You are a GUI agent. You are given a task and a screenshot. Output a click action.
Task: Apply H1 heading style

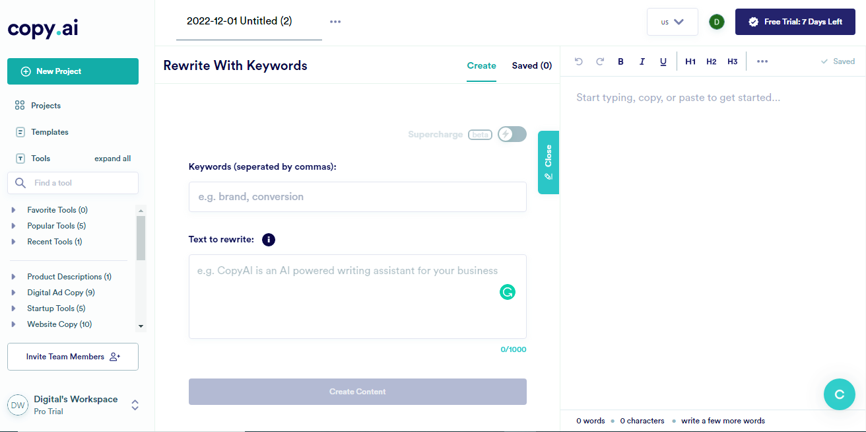tap(690, 61)
